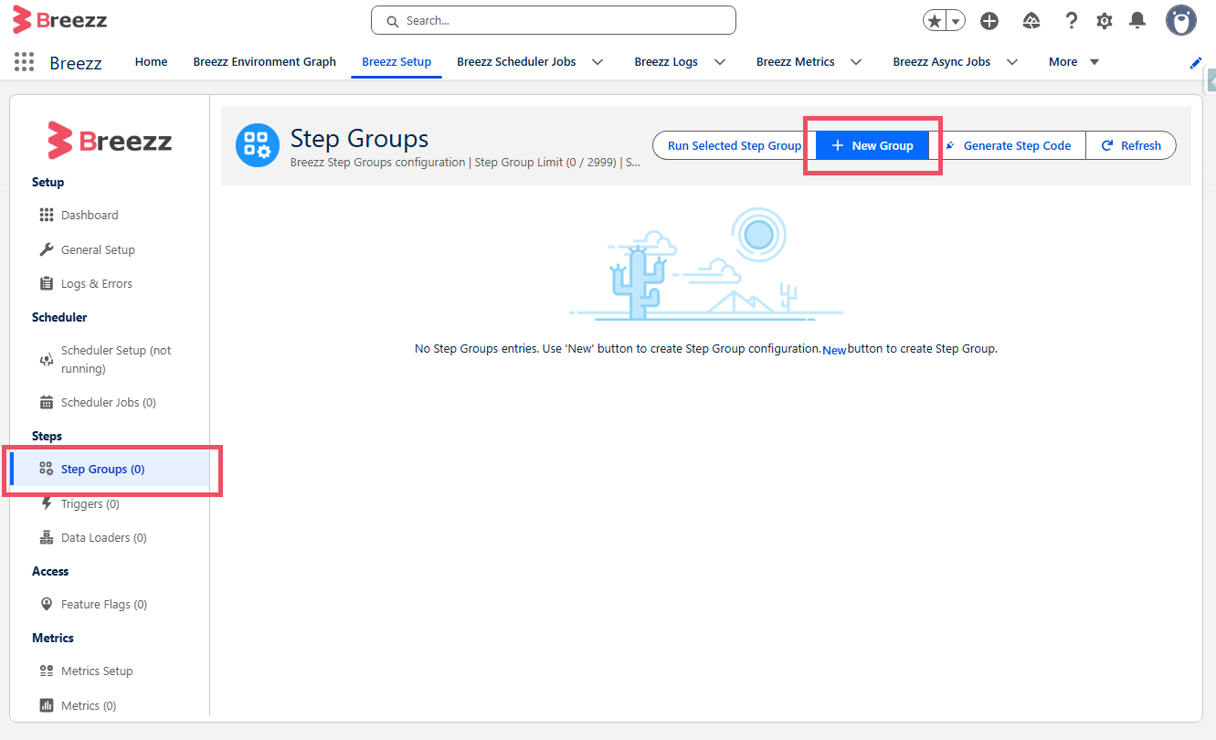Open the More navigation menu

pos(1074,62)
